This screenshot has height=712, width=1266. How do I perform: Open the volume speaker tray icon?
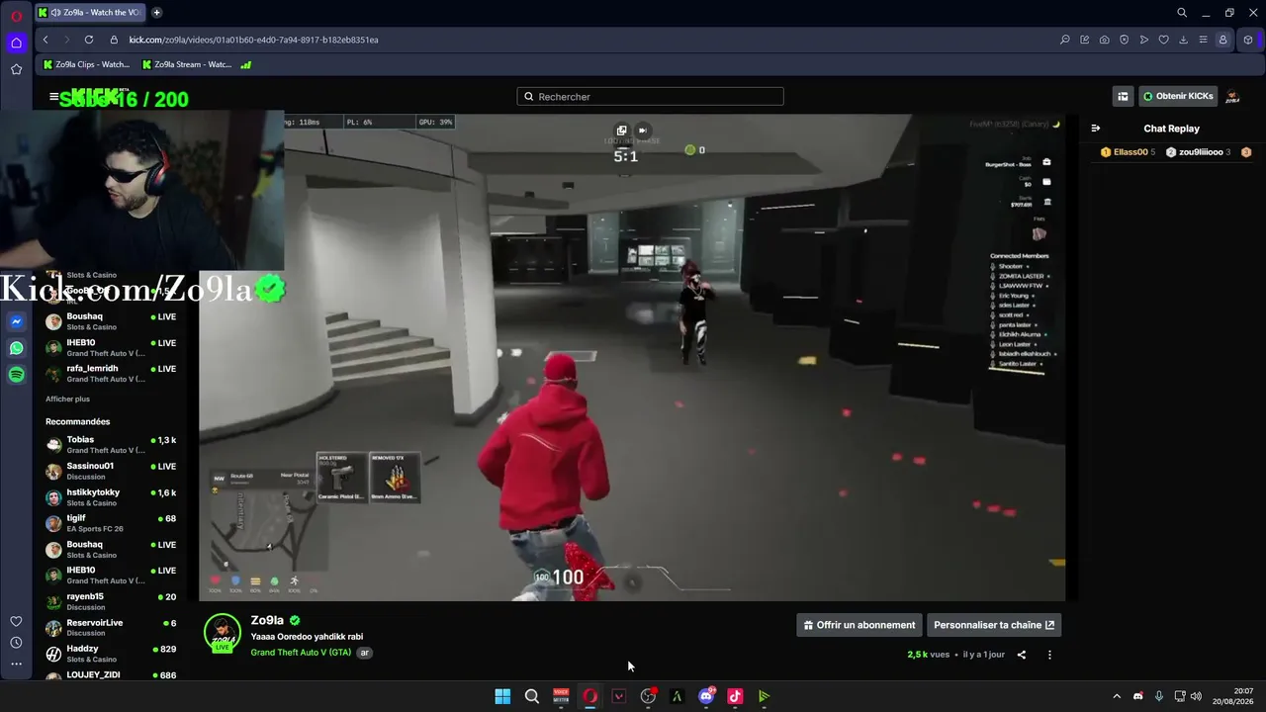point(1196,696)
